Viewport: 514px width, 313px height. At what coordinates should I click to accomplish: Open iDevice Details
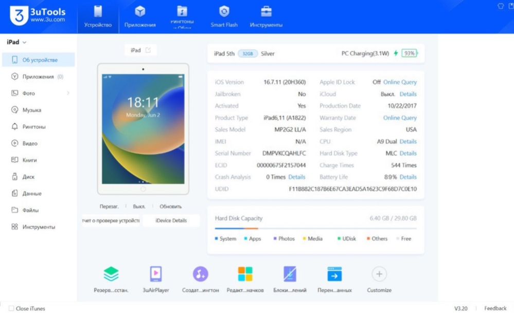coord(171,220)
